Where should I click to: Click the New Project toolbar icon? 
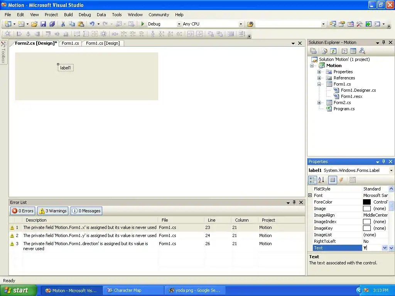tap(8, 24)
